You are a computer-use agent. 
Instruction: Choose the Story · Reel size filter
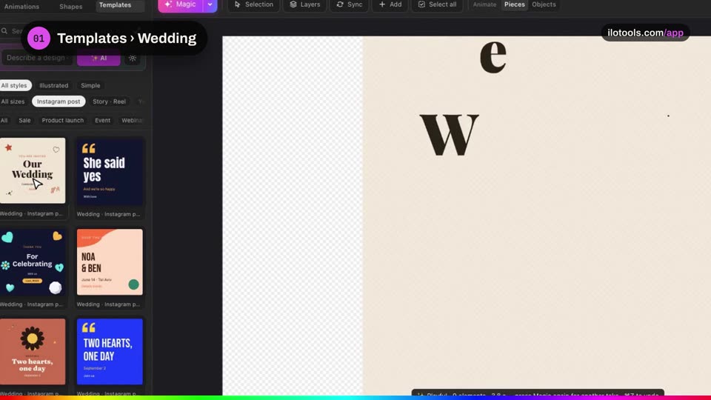[110, 101]
